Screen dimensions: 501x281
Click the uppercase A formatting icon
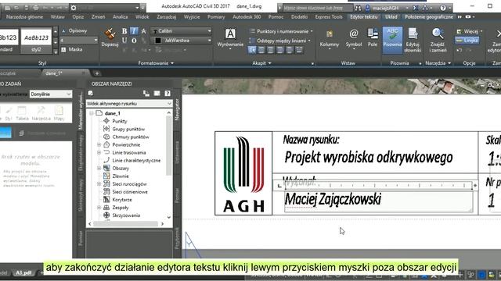tap(143, 31)
